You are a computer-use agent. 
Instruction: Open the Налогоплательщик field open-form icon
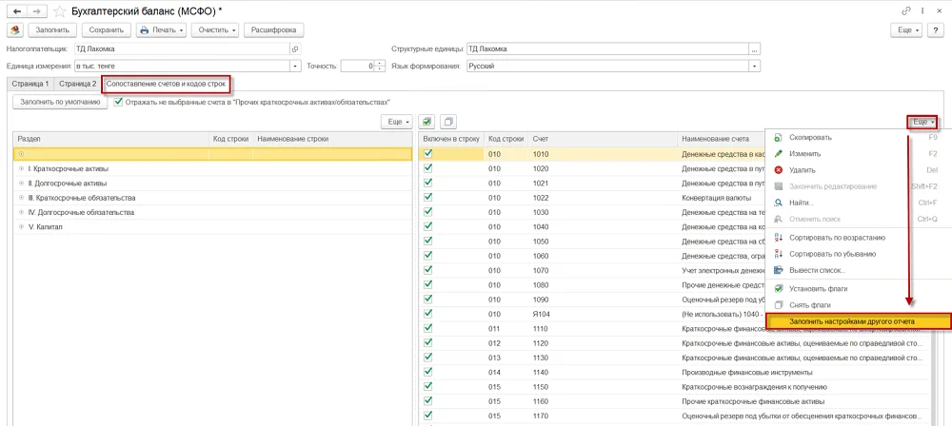coord(296,49)
